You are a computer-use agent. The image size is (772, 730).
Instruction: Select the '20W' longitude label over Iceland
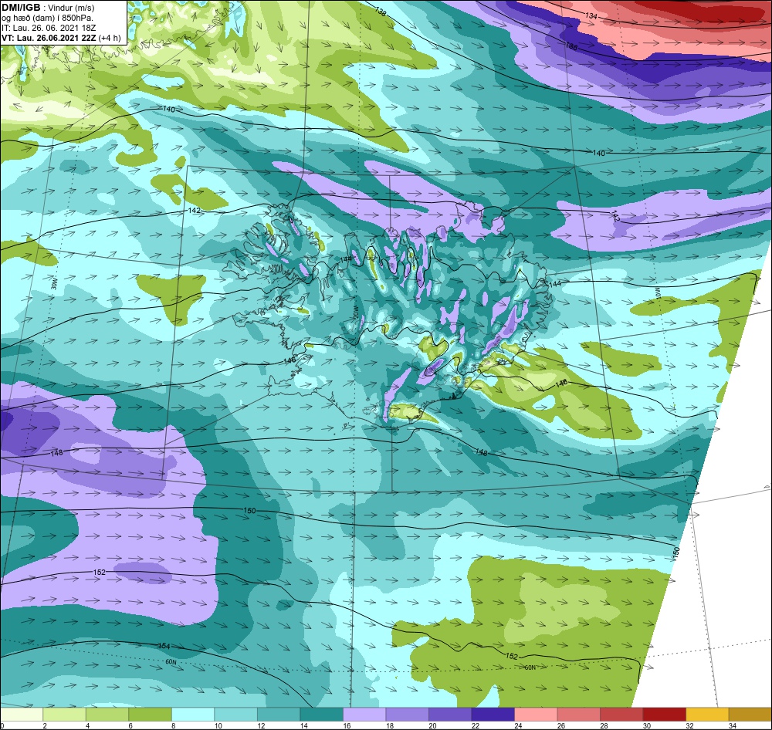[x=355, y=312]
